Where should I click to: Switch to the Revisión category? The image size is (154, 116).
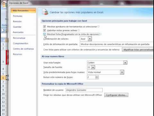17,21
